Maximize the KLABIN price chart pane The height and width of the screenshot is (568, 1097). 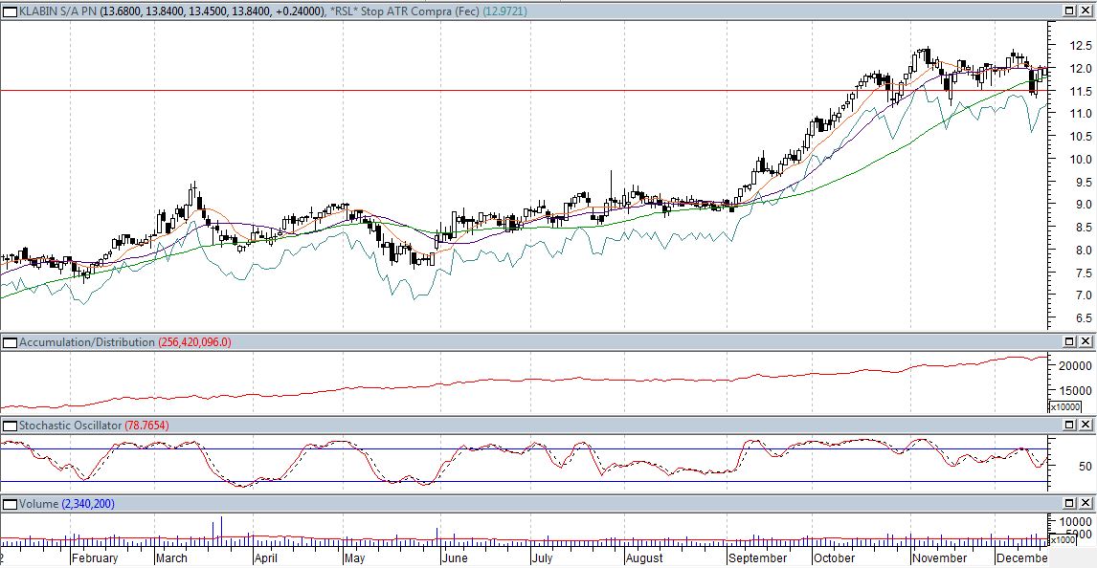pyautogui.click(x=1069, y=11)
